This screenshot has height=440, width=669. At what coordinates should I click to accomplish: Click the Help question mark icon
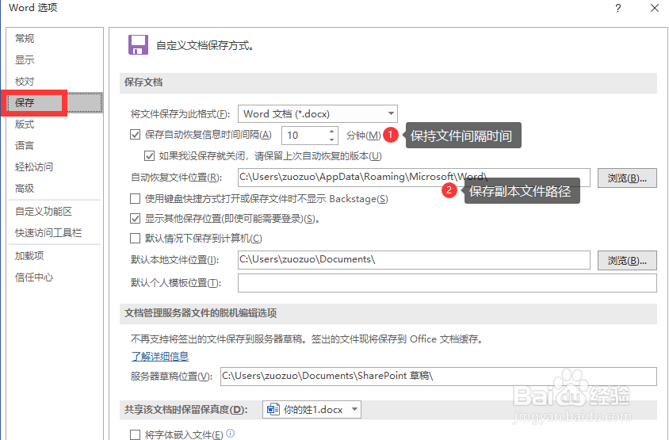click(x=617, y=8)
